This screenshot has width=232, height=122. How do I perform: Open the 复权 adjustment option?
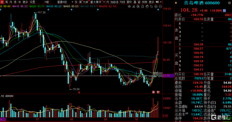pos(129,2)
